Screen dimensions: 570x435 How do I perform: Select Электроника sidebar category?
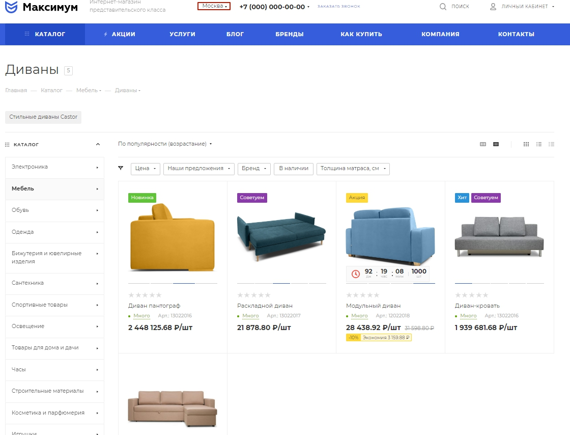tap(54, 167)
